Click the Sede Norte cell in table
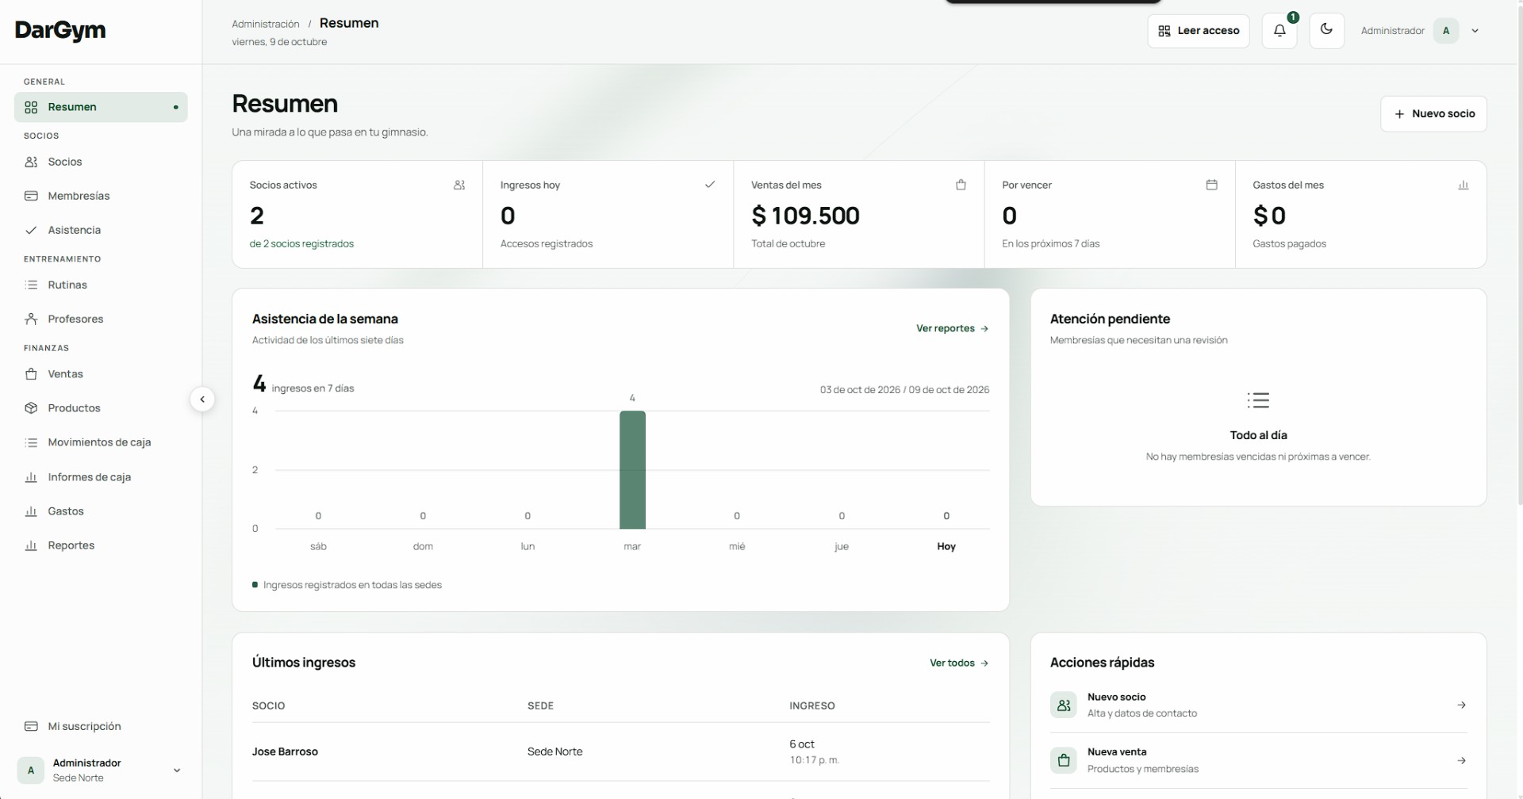 coord(554,751)
